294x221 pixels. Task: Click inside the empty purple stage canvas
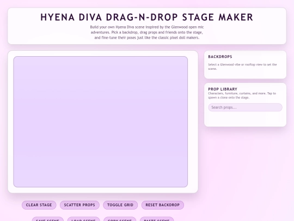101,122
